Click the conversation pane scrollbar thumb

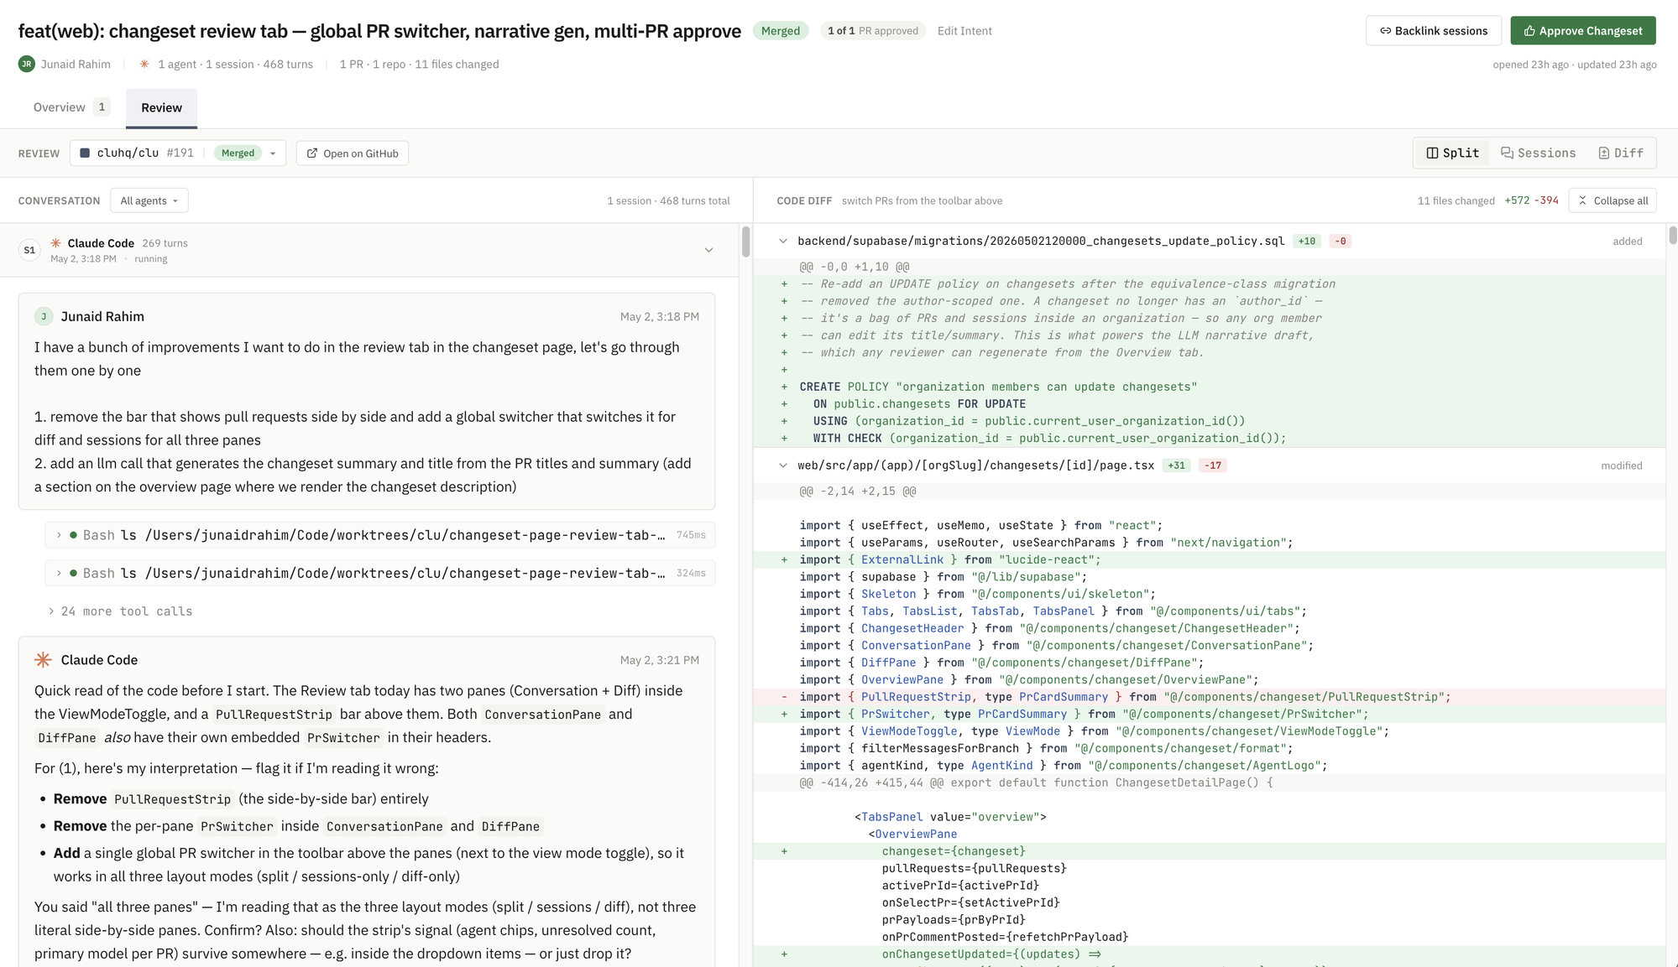745,242
